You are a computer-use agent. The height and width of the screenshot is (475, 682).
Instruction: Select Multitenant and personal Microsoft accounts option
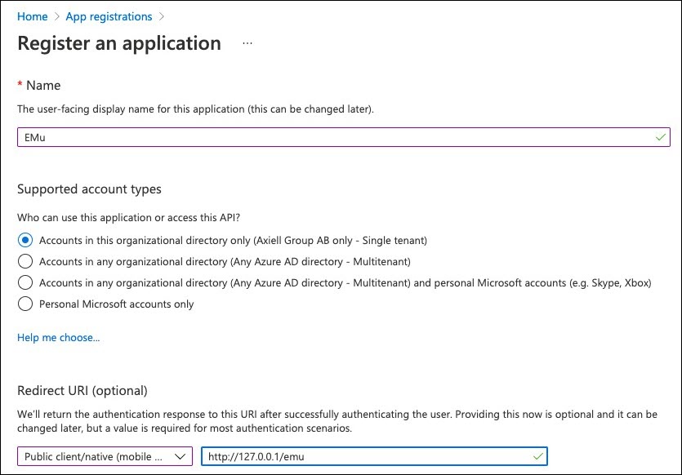(x=25, y=282)
